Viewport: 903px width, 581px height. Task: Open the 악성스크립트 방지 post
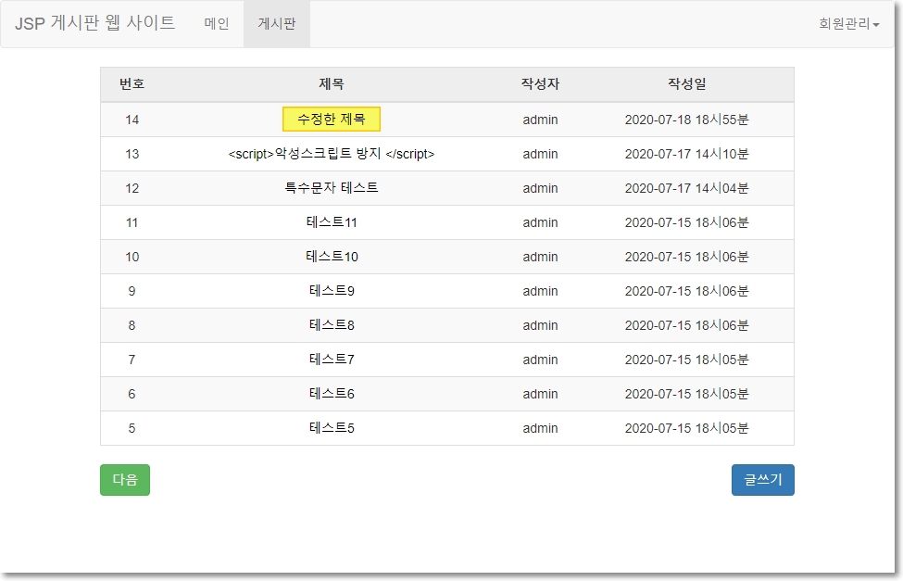point(332,154)
